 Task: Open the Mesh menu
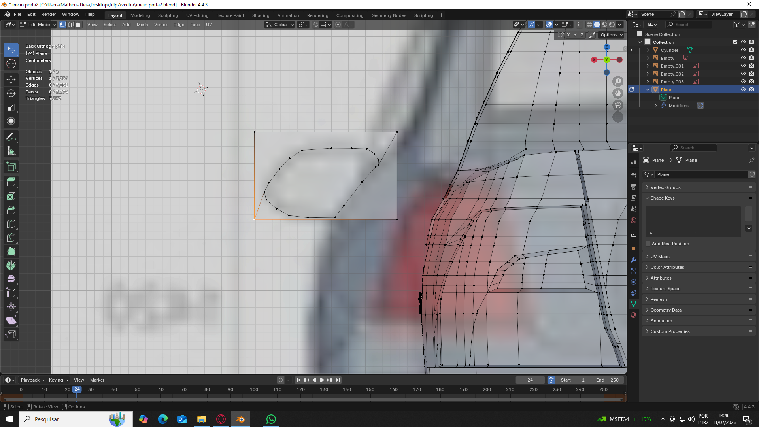click(x=142, y=25)
